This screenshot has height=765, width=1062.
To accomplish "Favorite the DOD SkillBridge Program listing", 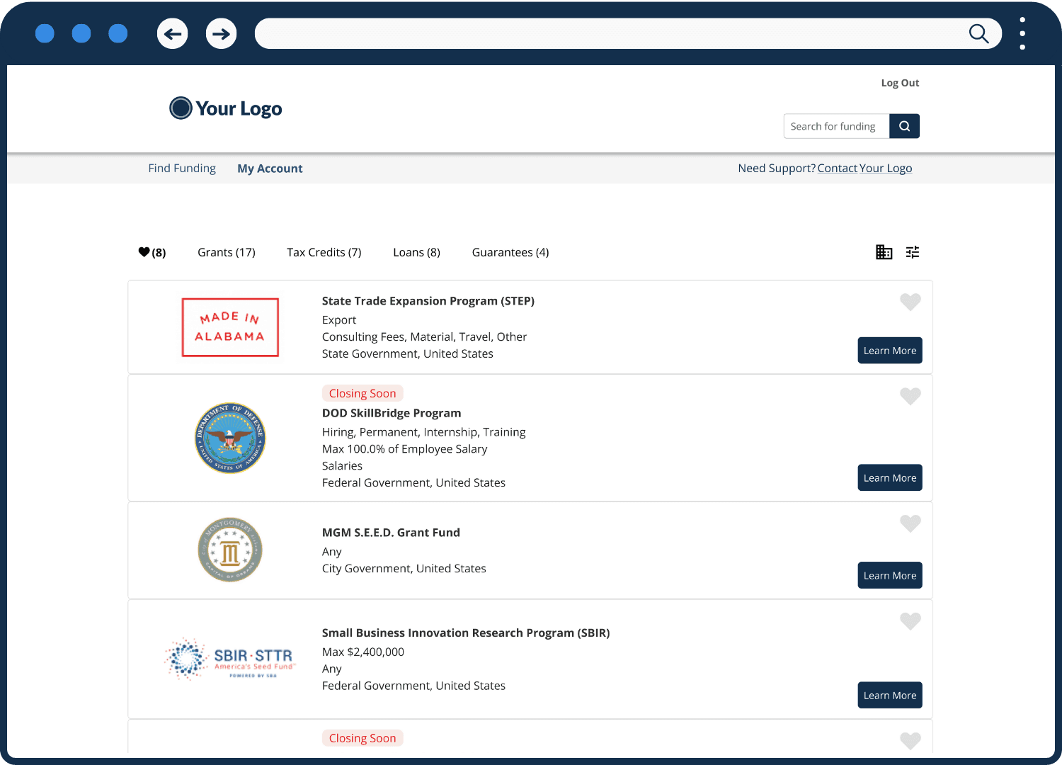I will click(x=910, y=396).
